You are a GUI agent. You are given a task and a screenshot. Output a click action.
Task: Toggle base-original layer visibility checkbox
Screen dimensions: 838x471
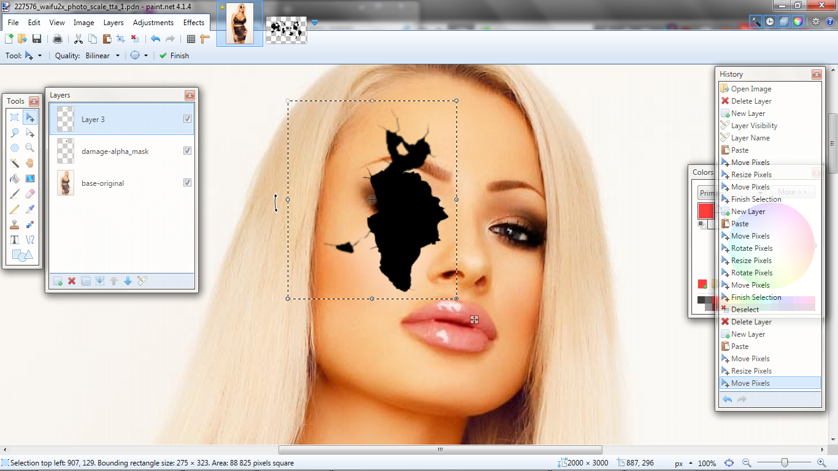[187, 183]
